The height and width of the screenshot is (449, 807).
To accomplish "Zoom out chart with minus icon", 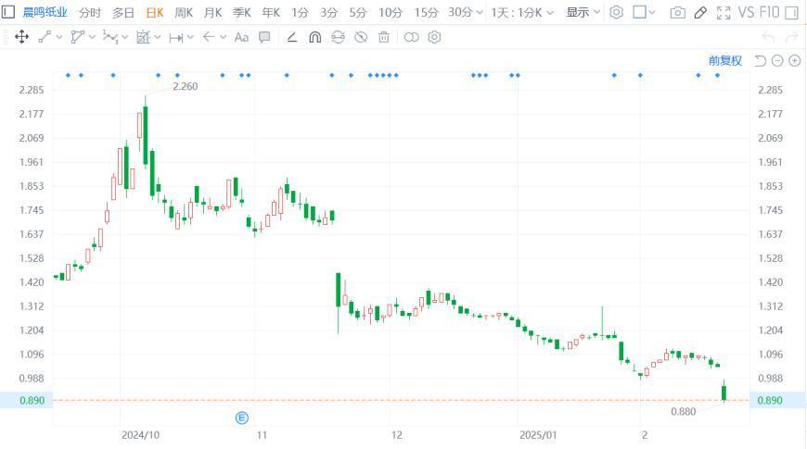I will (x=777, y=61).
